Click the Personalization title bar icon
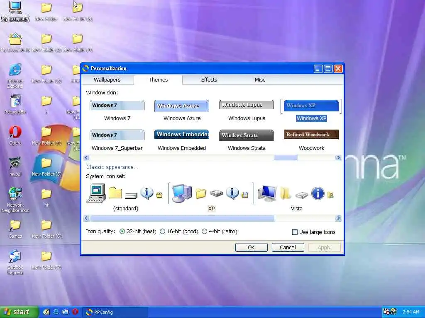The height and width of the screenshot is (318, 425). pyautogui.click(x=85, y=68)
